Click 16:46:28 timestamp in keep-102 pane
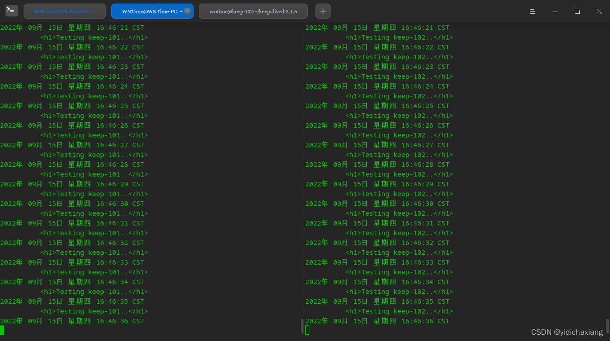 [x=417, y=164]
